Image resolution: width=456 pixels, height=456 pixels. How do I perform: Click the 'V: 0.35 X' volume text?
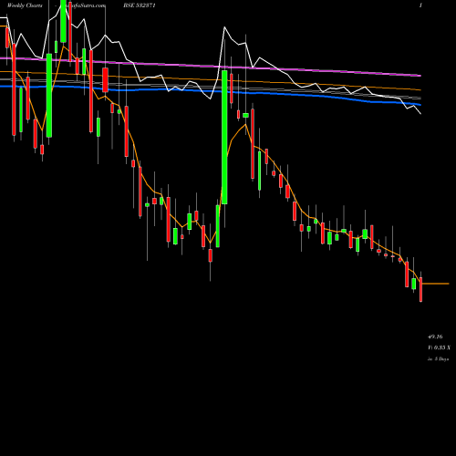point(440,347)
